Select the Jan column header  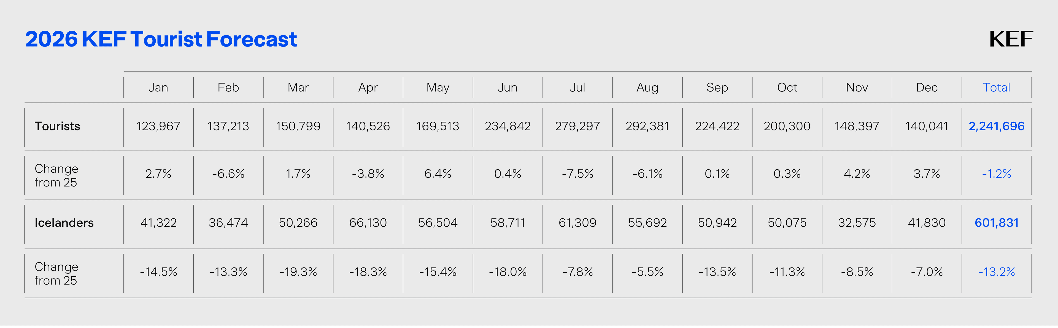(158, 87)
